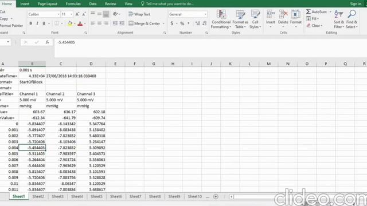The height and width of the screenshot is (206, 367).
Task: Open the Data ribbon tab
Action: [93, 4]
